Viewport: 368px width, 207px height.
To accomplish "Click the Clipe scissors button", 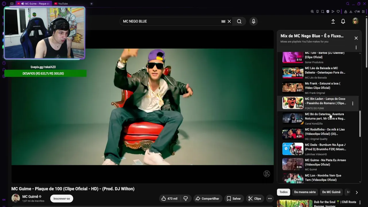I will (x=255, y=198).
